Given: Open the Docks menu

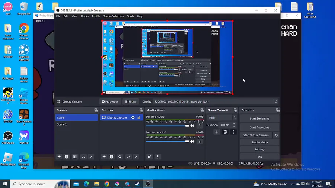Looking at the screenshot, I should pos(84,16).
